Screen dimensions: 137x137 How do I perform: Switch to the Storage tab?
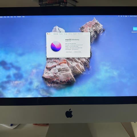[x=66, y=34]
